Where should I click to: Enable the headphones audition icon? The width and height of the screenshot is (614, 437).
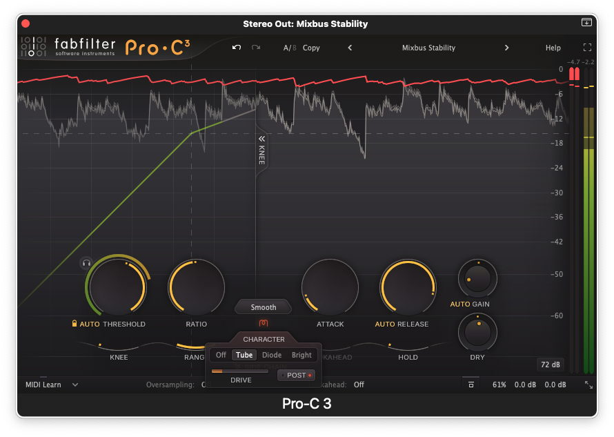point(86,262)
